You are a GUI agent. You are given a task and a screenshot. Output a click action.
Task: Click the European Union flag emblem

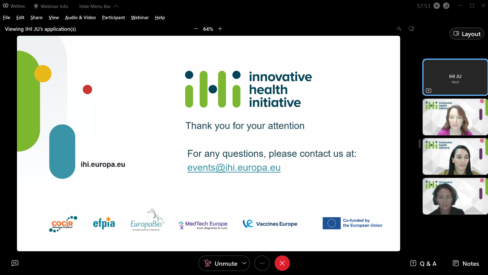click(332, 223)
